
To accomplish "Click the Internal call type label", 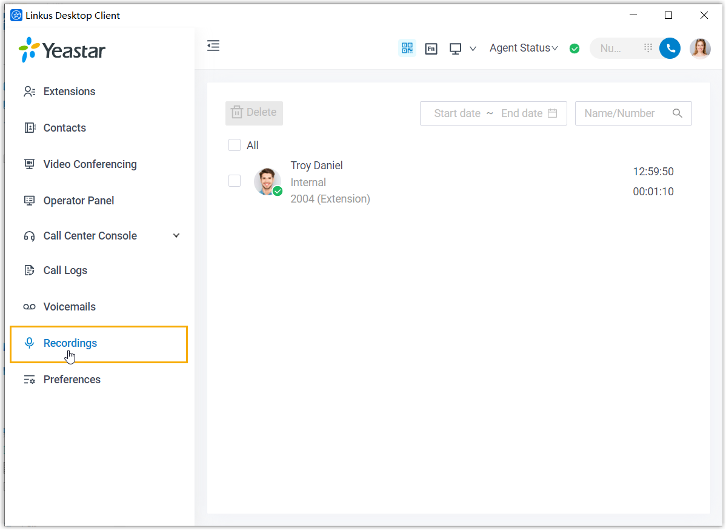I will click(308, 183).
